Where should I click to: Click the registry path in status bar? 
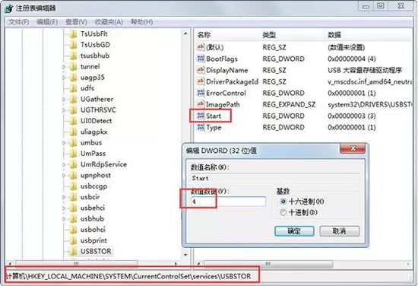(x=128, y=276)
